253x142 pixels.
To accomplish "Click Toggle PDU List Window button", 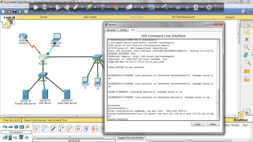I will [x=130, y=138].
